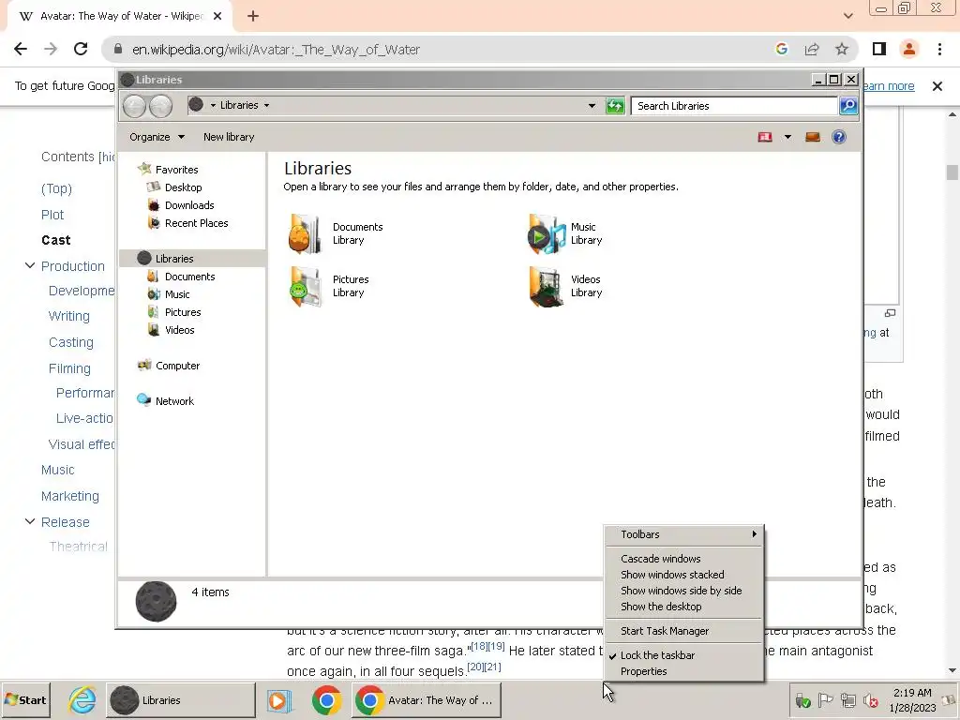Click the network tray icon
The image size is (960, 720).
point(847,700)
